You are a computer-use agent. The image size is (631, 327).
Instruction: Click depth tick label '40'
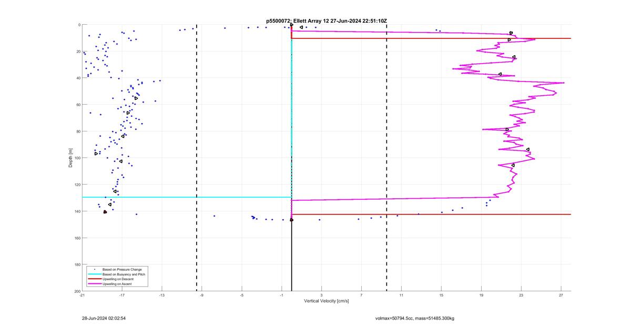coord(78,78)
